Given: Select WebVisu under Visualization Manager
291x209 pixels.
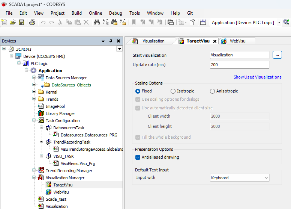Looking at the screenshot, I should tap(61, 192).
